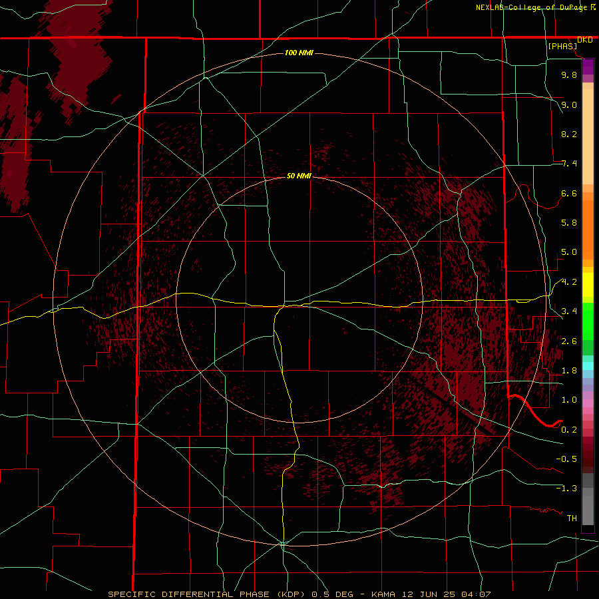This screenshot has height=599, width=599.
Task: Click the Specific Differential Phase caption at bottom
Action: [299, 594]
